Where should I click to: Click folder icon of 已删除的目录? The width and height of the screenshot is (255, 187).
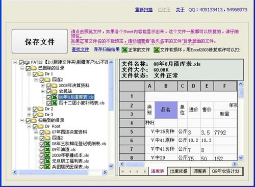(34, 68)
